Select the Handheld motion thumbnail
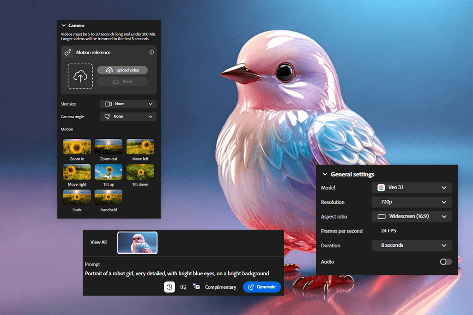This screenshot has height=315, width=473. (109, 197)
